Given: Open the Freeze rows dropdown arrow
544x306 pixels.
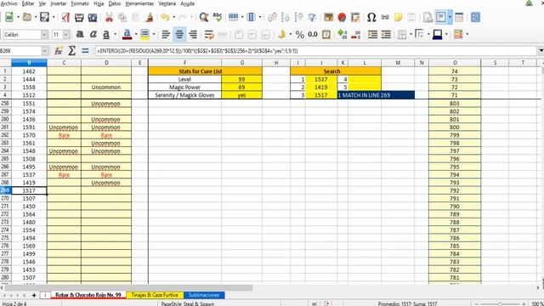Looking at the screenshot, I should point(450,17).
